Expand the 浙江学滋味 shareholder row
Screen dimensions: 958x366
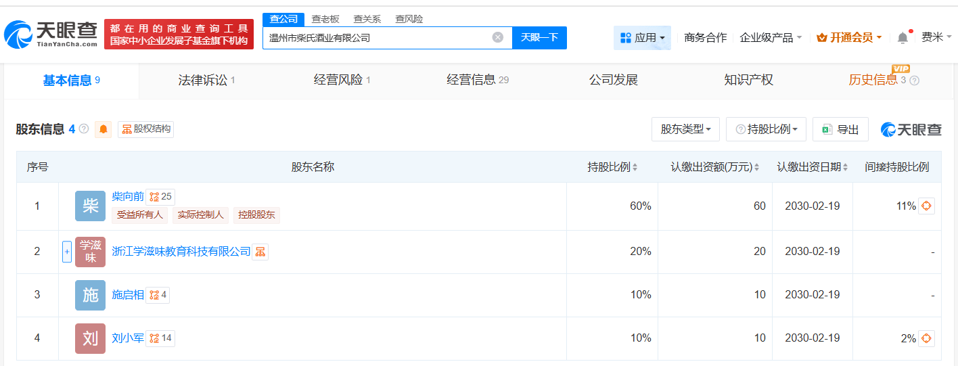click(x=67, y=252)
